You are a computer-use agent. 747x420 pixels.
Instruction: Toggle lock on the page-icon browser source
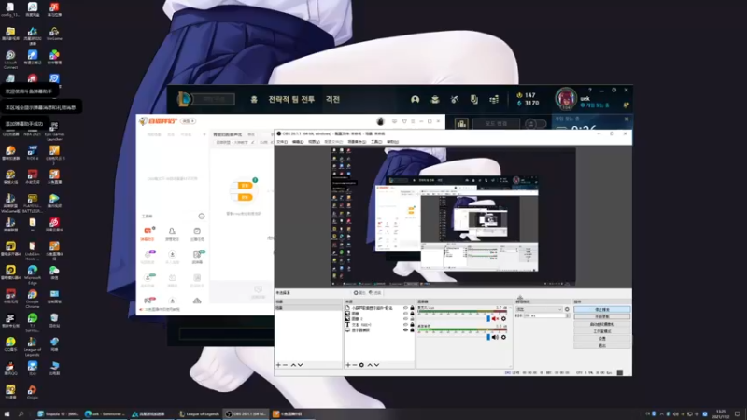pos(412,308)
